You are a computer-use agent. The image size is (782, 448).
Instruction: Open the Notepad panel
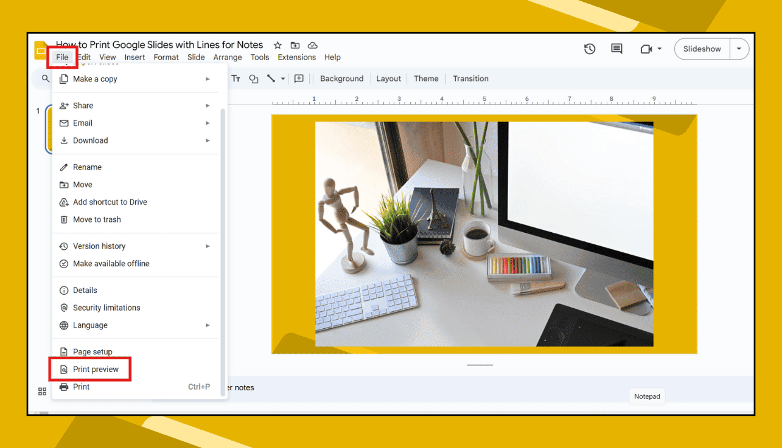tap(646, 396)
